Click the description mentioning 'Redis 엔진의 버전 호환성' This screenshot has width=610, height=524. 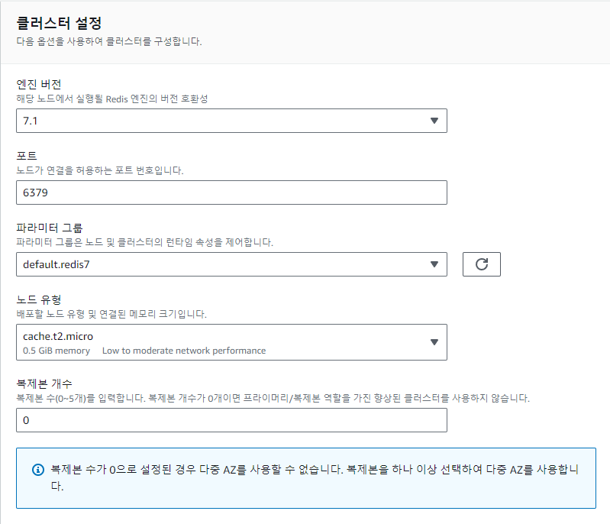(112, 99)
